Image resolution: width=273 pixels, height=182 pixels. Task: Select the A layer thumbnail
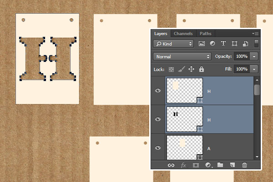coord(185,147)
